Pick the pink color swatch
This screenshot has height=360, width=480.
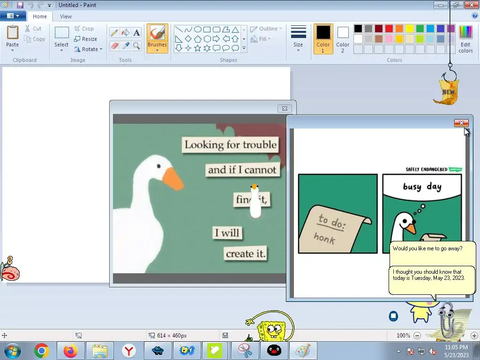(x=389, y=39)
